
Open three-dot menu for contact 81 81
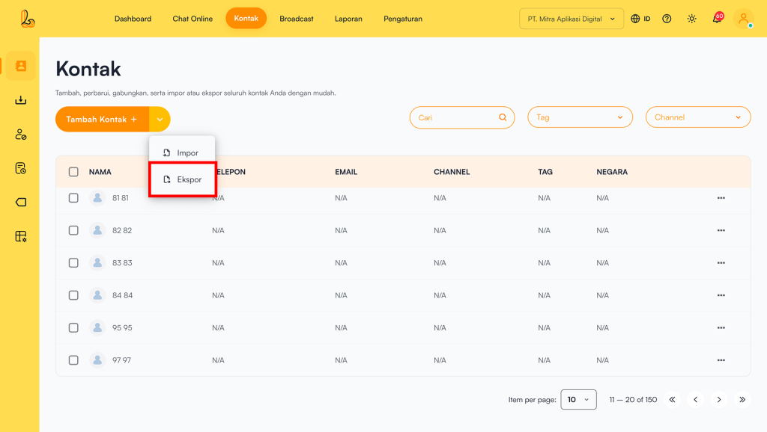pos(721,198)
